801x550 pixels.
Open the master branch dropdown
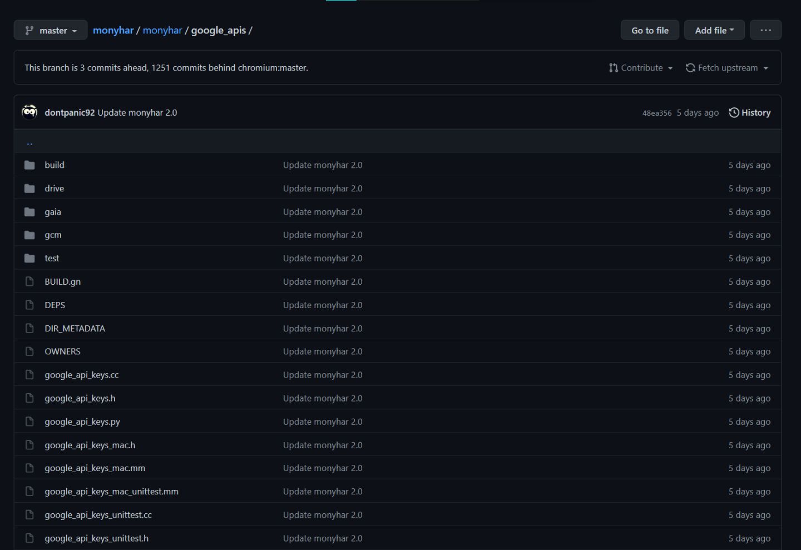click(x=51, y=30)
